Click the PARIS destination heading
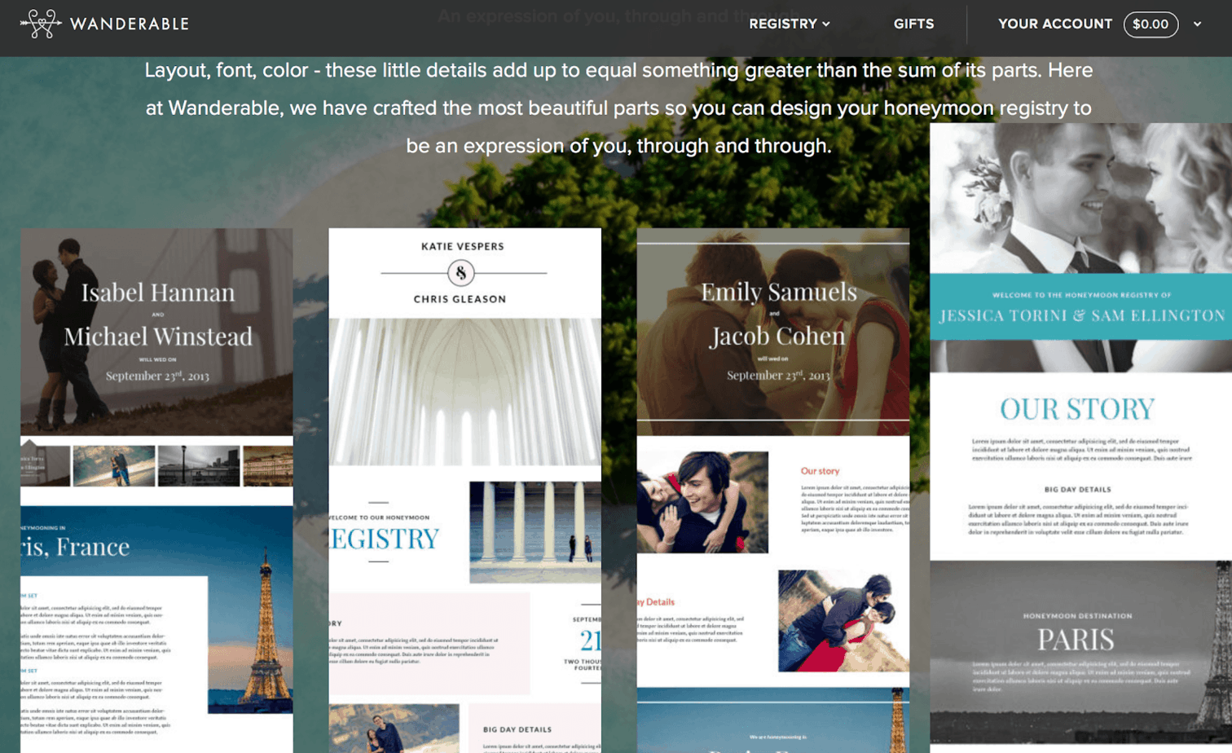1232x753 pixels. point(1076,640)
